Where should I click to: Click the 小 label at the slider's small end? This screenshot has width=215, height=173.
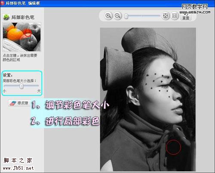pos(5,91)
